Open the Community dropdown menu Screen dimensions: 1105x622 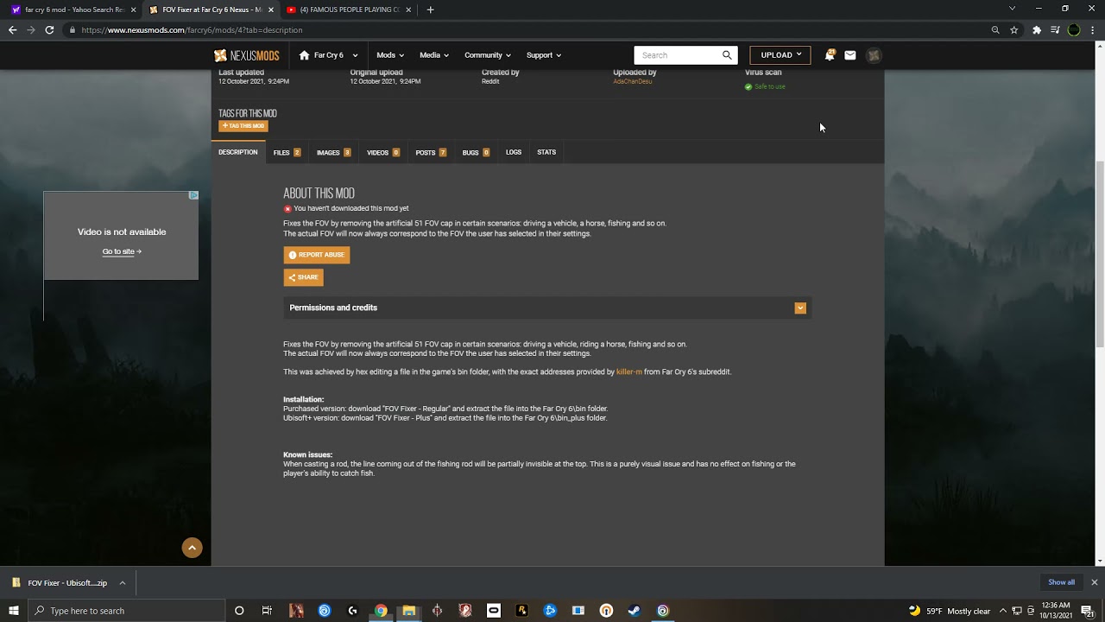click(488, 55)
